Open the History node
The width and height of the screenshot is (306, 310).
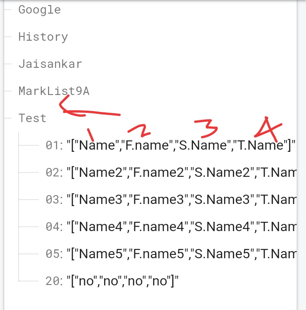tap(43, 37)
